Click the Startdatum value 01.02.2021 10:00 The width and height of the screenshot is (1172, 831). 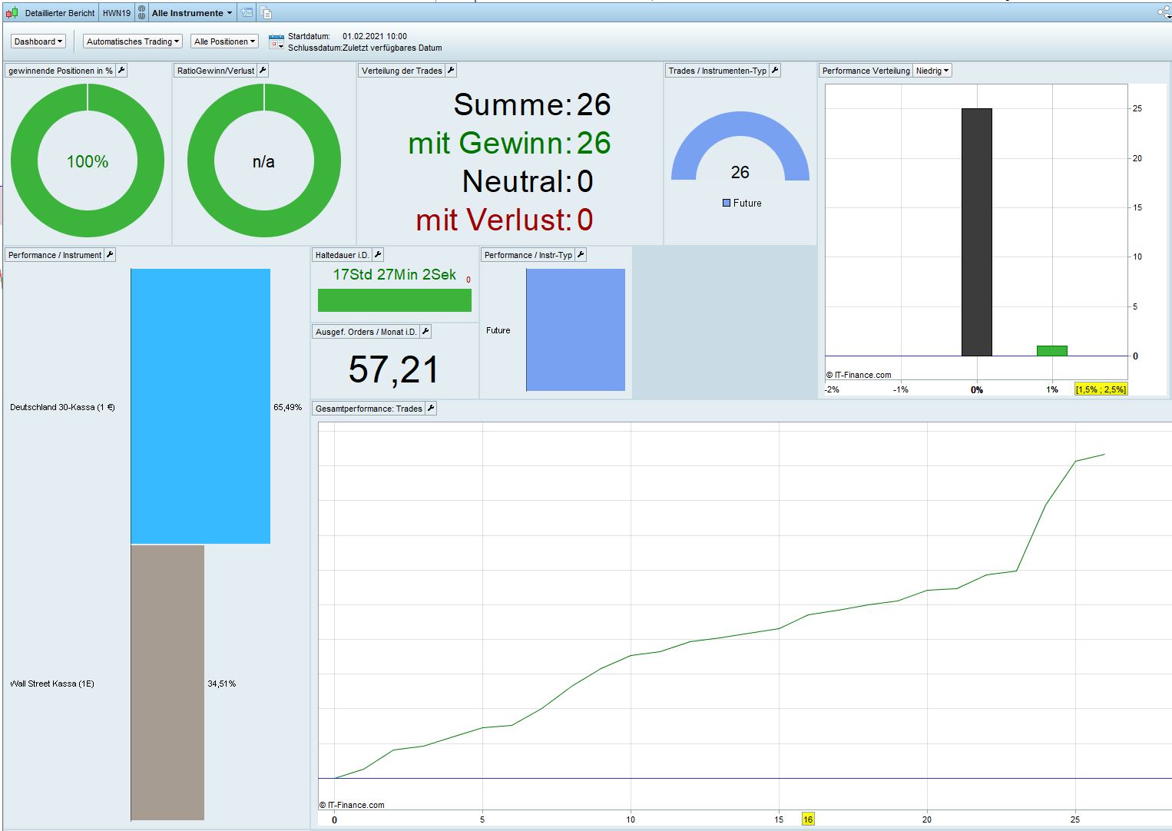pos(375,36)
